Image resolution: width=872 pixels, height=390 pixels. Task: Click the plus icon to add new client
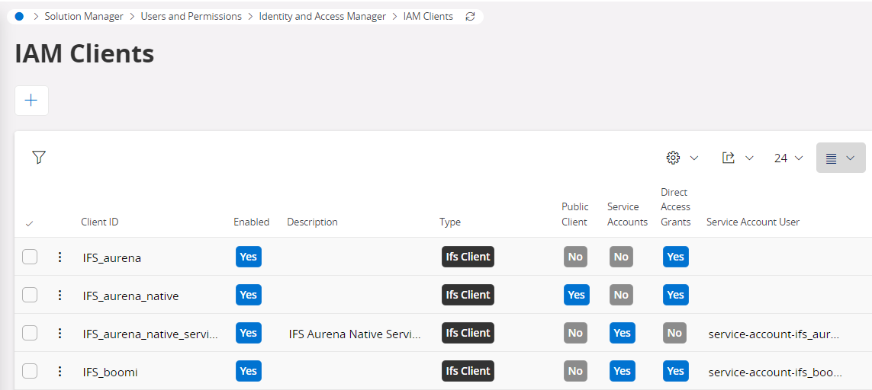click(x=31, y=101)
